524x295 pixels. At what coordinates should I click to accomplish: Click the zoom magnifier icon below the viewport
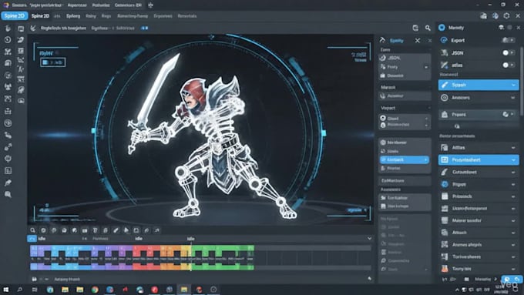pyautogui.click(x=32, y=230)
